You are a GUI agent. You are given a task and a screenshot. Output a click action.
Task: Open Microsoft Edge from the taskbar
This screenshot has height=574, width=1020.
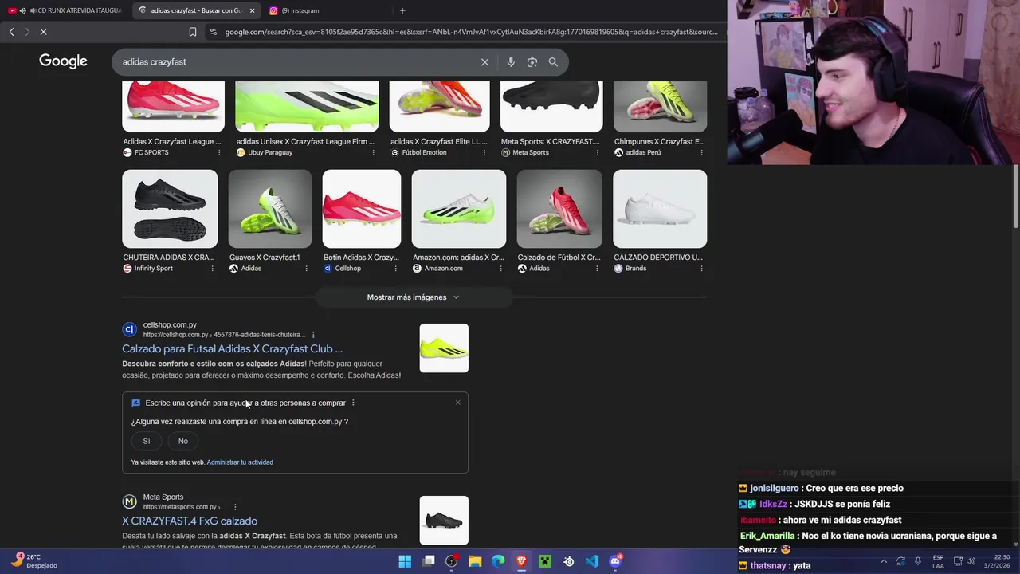coord(498,561)
